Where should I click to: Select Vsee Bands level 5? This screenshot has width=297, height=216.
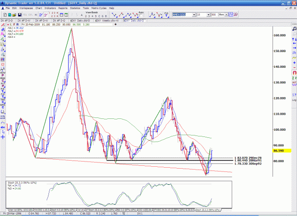click(96, 16)
